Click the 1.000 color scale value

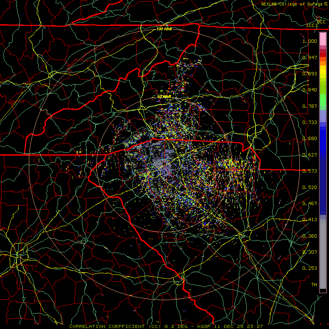pos(310,41)
